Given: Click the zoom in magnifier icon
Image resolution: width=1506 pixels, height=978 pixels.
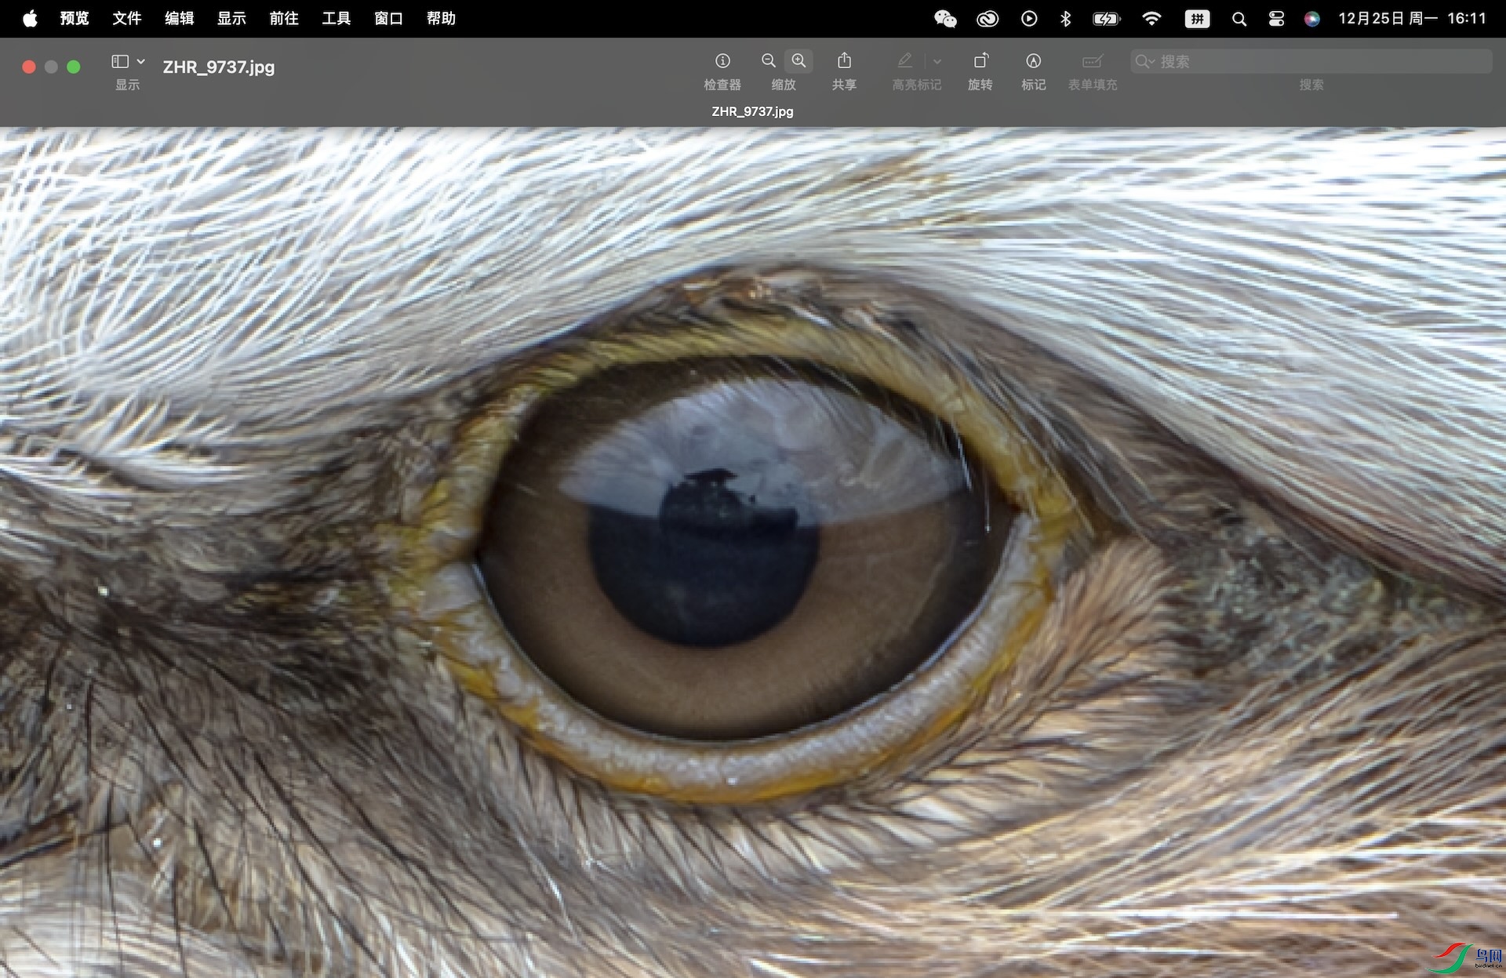Looking at the screenshot, I should pyautogui.click(x=798, y=61).
